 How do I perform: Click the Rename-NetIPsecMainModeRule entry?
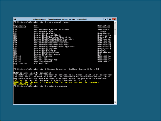pos(50,41)
